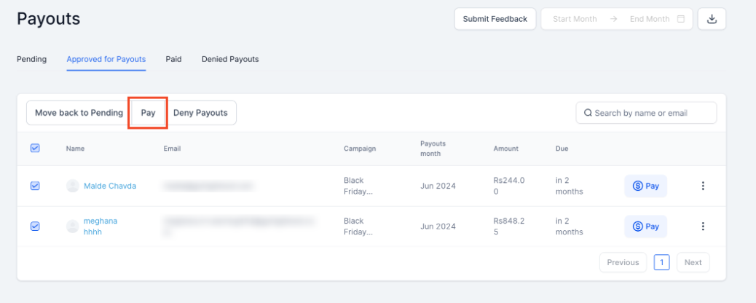Viewport: 756px width, 303px height.
Task: Open the Denied Payouts tab
Action: 230,59
